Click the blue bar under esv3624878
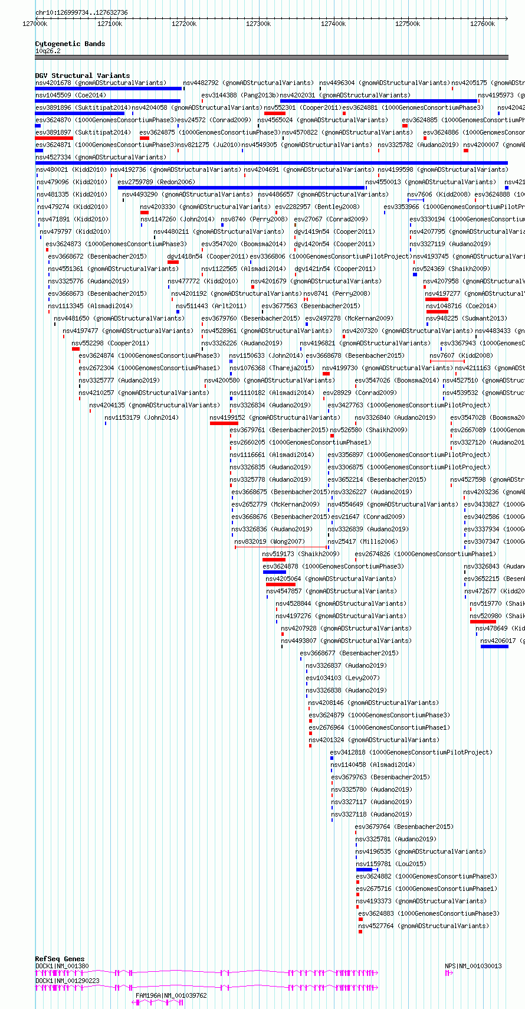The width and height of the screenshot is (525, 1009). 274,572
